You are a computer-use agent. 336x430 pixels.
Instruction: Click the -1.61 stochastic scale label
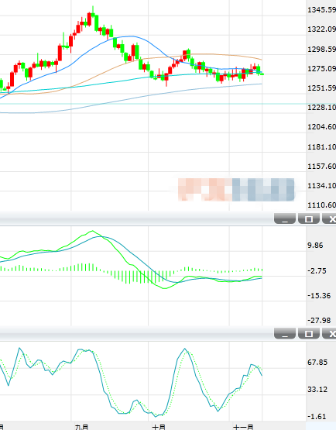pos(317,417)
